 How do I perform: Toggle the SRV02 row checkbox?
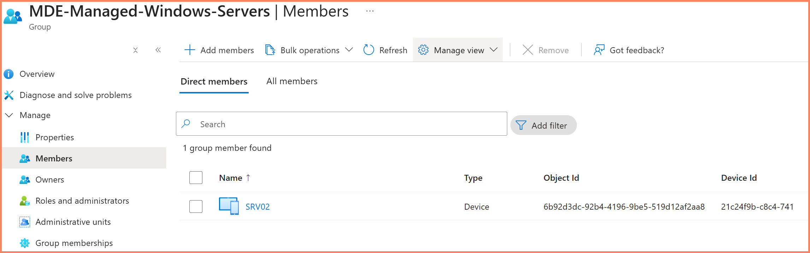[196, 206]
